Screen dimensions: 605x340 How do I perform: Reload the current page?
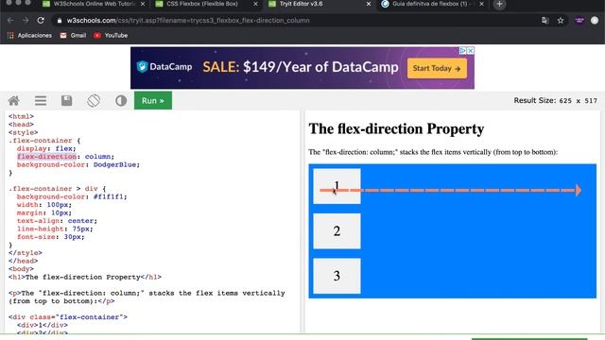pos(41,21)
